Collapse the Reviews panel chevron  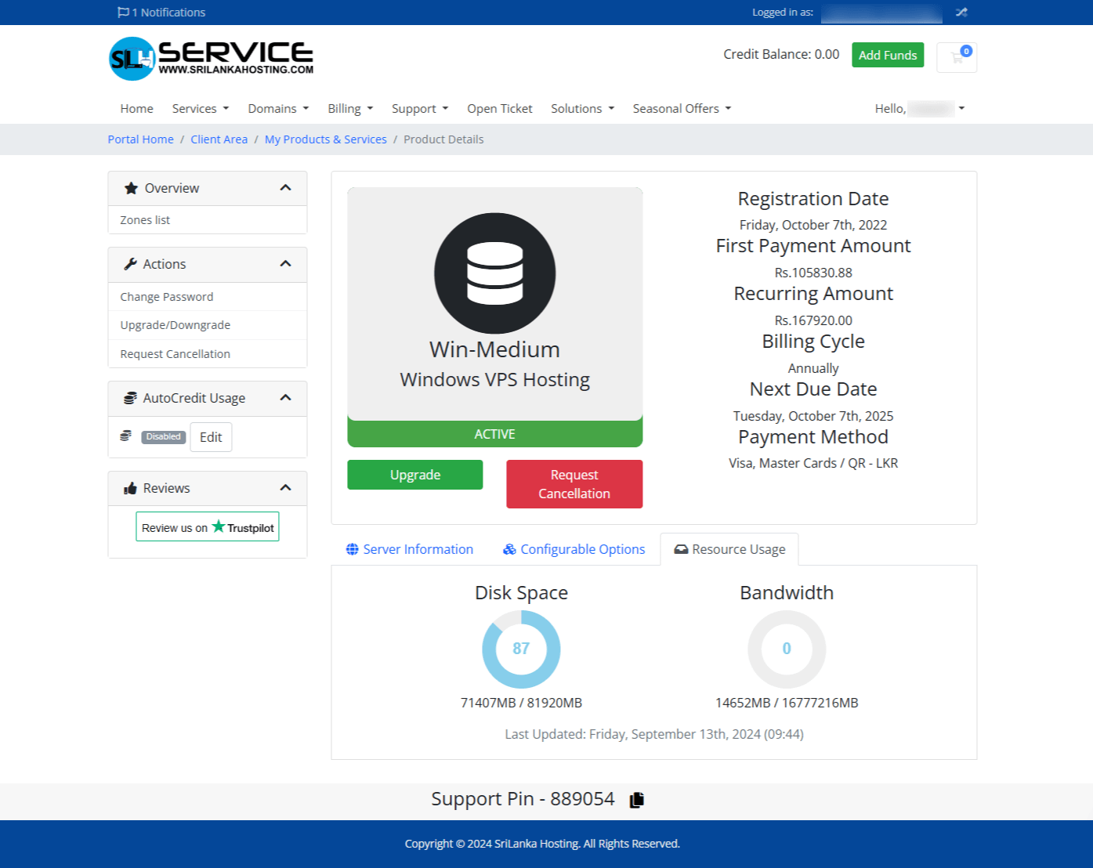(285, 488)
